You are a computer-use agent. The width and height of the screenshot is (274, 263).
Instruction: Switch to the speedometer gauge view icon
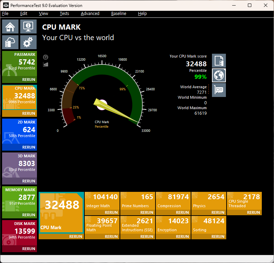(x=46, y=57)
